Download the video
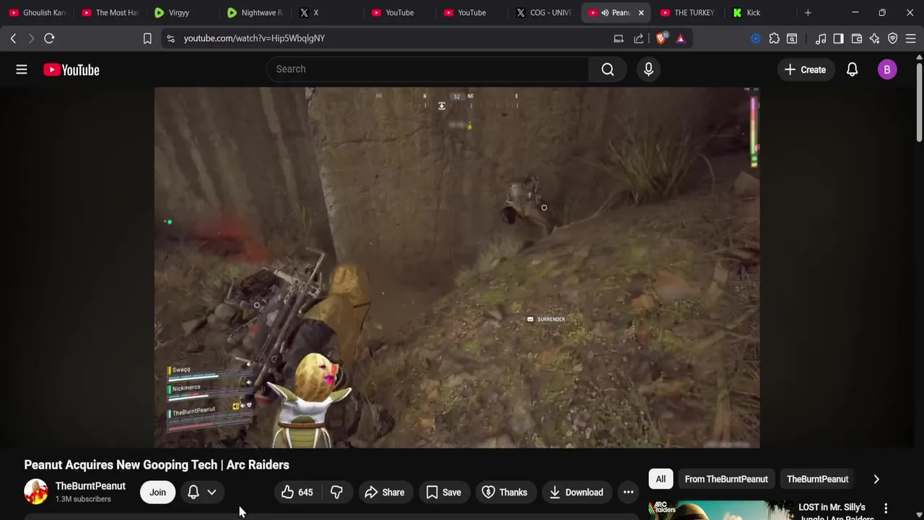The image size is (924, 520). click(x=576, y=493)
